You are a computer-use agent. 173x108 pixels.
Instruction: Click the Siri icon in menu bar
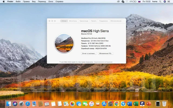pyautogui.click(x=165, y=2)
